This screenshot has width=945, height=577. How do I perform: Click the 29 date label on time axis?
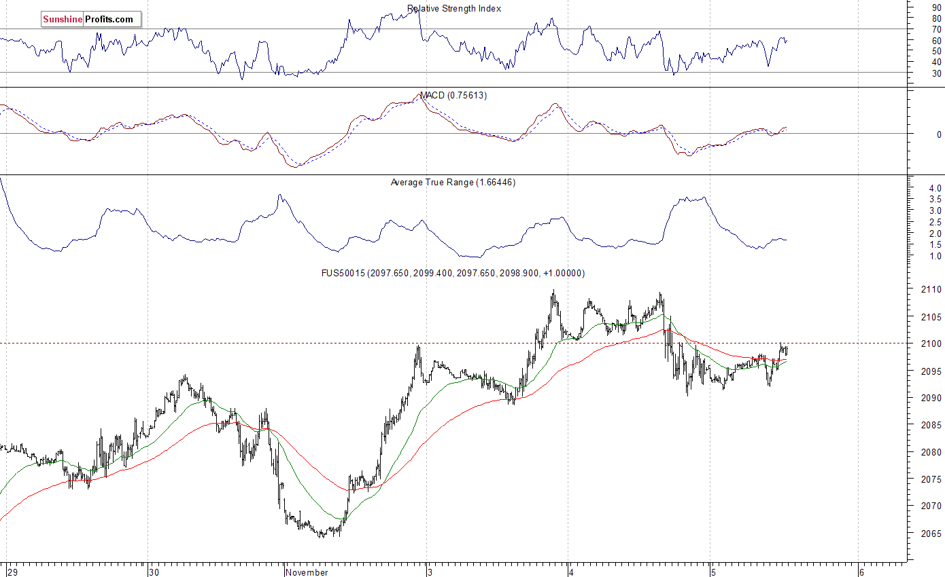pyautogui.click(x=12, y=572)
